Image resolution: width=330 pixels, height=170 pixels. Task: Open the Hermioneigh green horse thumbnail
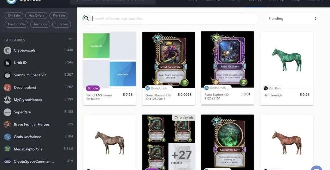point(287,60)
